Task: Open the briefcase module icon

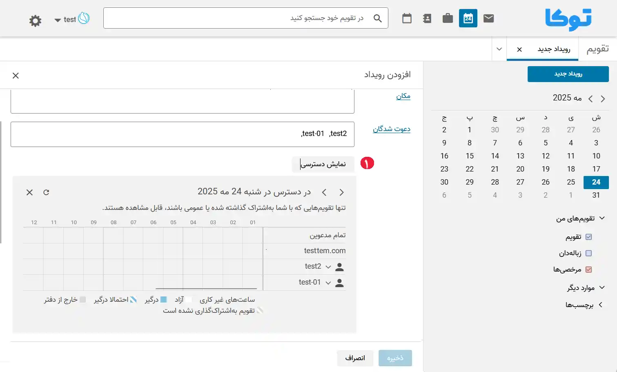Action: pos(448,18)
